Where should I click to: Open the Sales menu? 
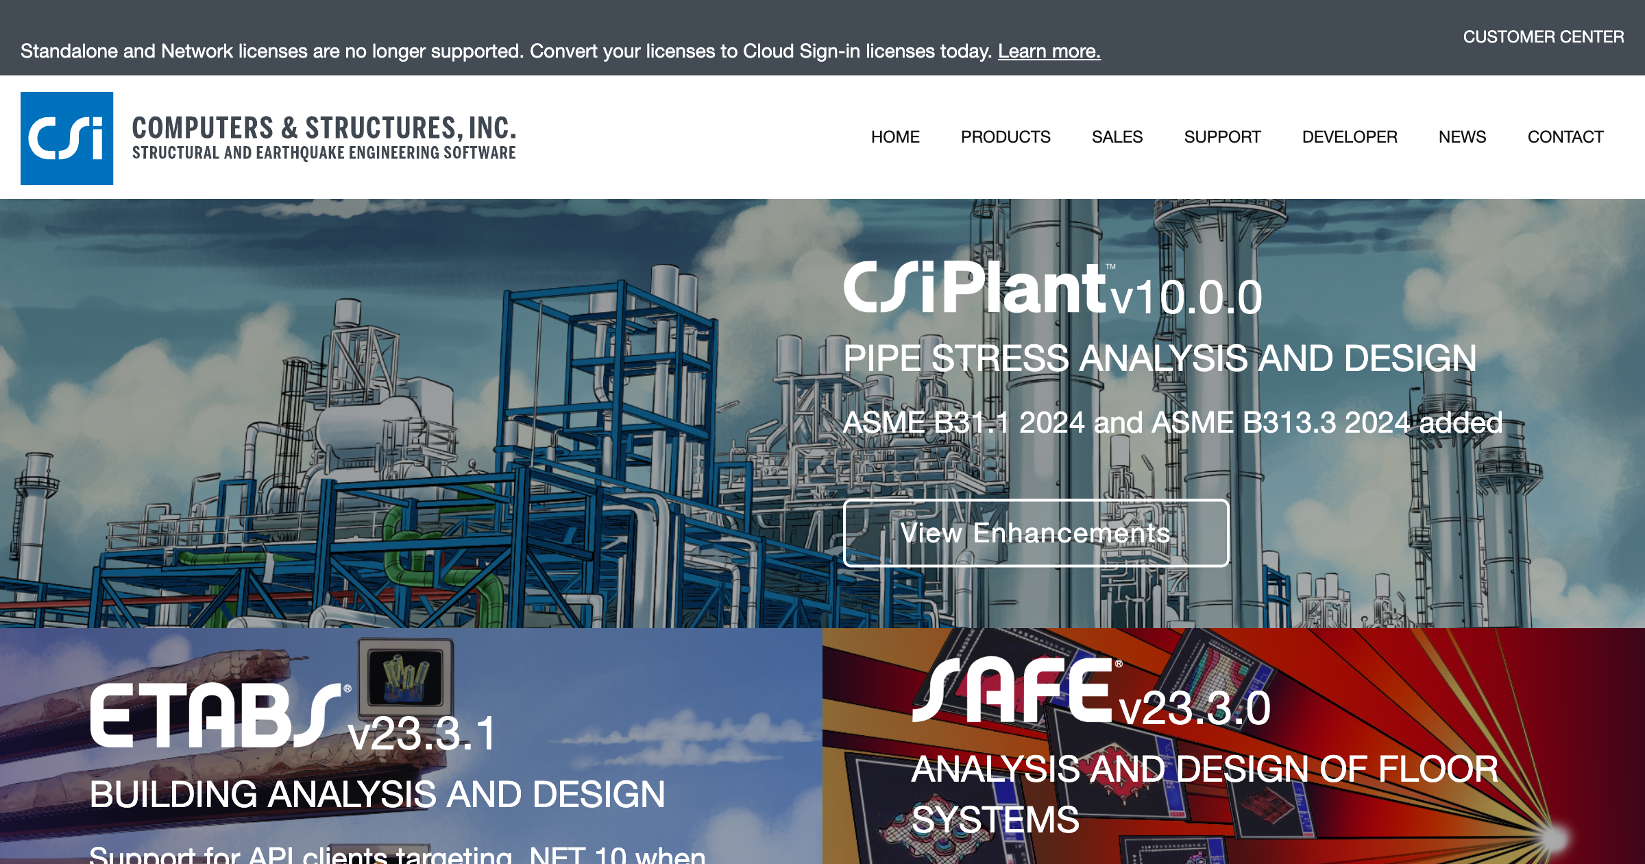click(x=1117, y=137)
